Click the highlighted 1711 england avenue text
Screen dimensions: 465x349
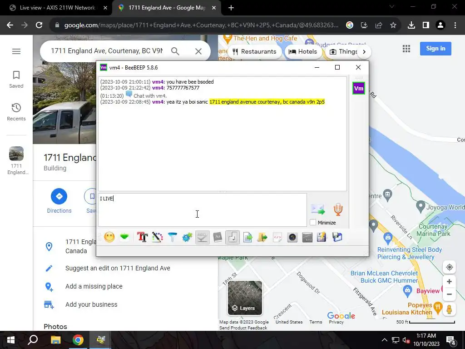click(x=267, y=102)
